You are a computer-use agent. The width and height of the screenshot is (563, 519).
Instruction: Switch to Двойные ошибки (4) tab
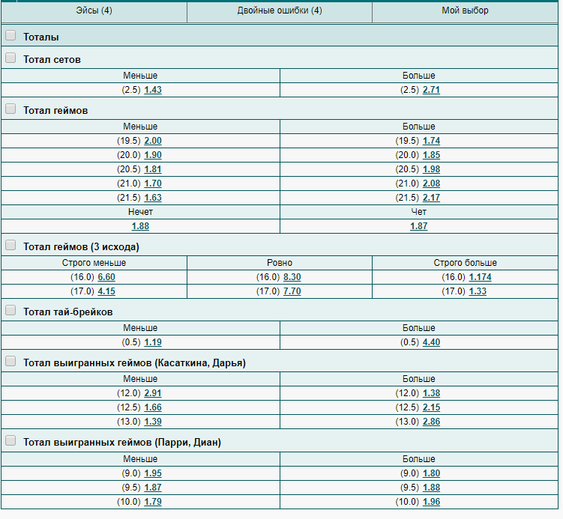280,10
